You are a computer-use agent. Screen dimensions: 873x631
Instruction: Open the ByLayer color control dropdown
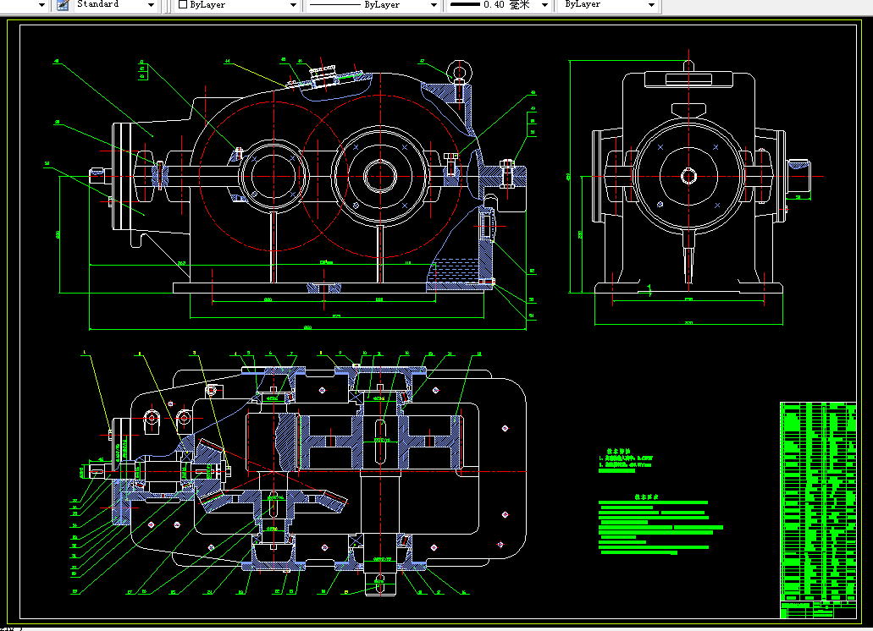pyautogui.click(x=294, y=5)
